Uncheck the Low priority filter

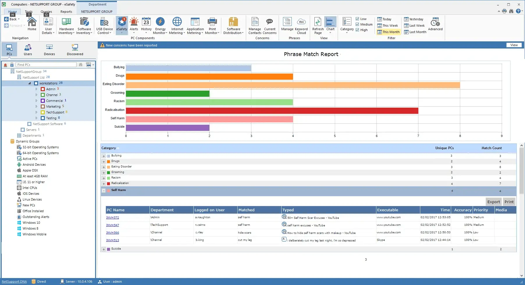coord(357,19)
